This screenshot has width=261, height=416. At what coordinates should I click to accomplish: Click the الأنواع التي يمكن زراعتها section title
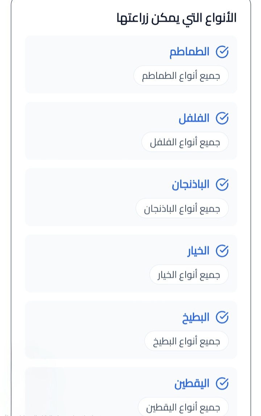tap(177, 19)
